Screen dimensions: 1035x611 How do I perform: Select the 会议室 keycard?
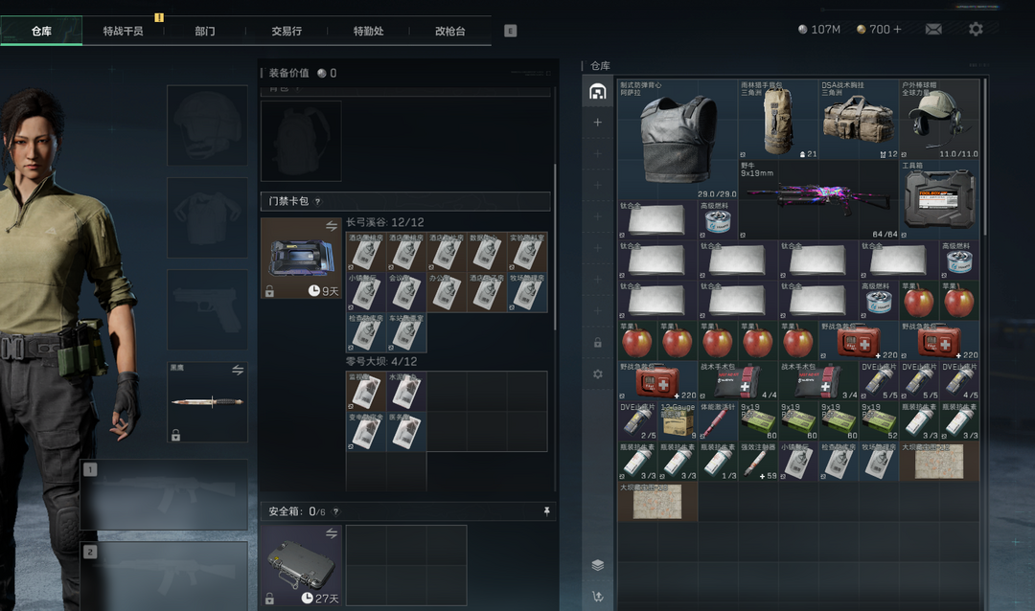click(406, 292)
